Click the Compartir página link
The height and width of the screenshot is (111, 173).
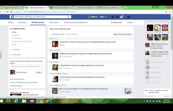[x=16, y=86]
